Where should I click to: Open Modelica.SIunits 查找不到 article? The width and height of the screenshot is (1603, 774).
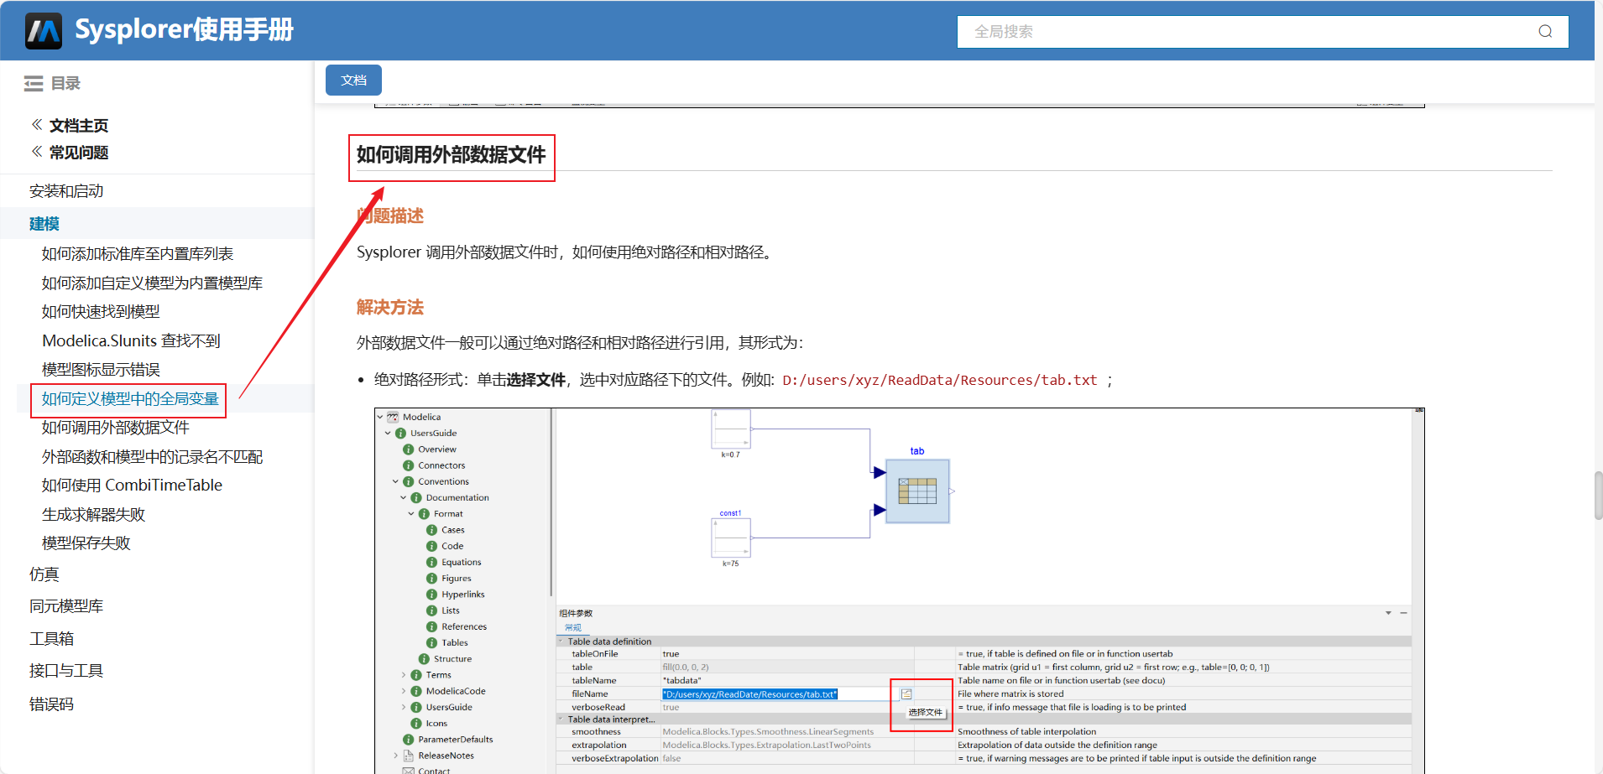[x=131, y=340]
